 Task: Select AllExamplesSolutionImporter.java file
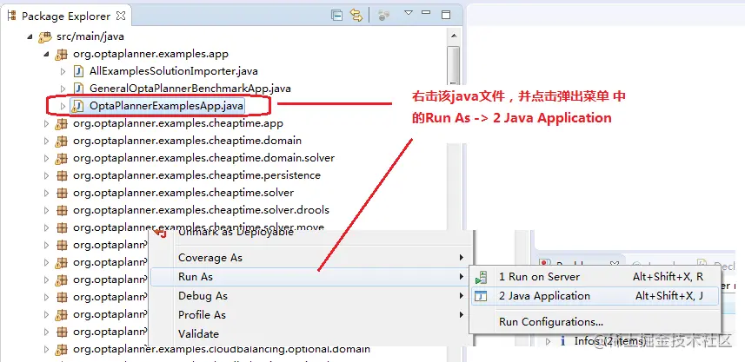tap(173, 71)
